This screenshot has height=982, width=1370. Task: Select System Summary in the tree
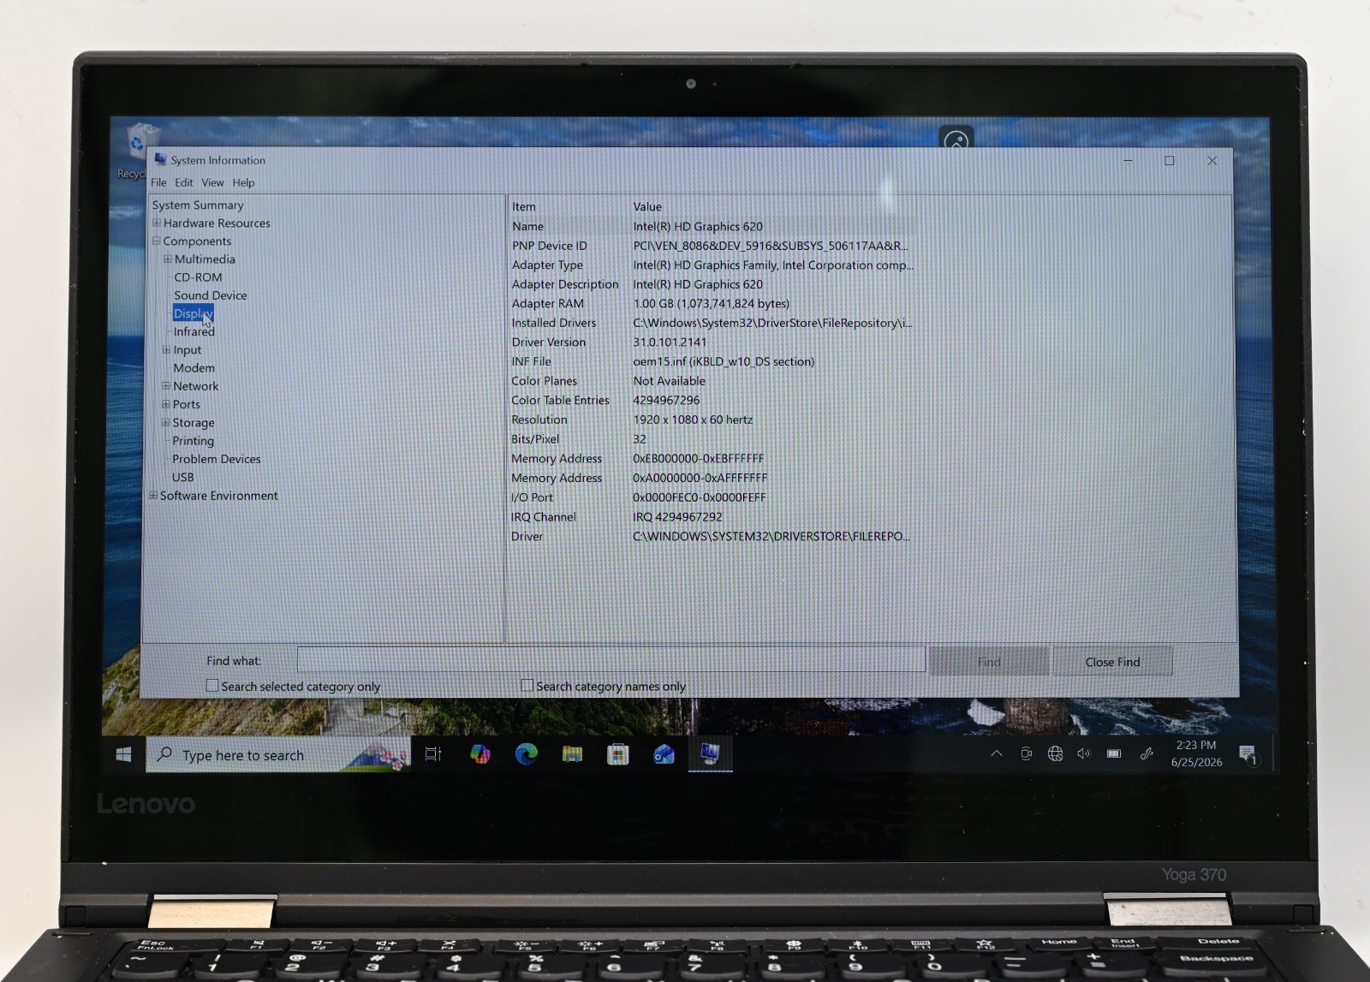click(x=198, y=205)
